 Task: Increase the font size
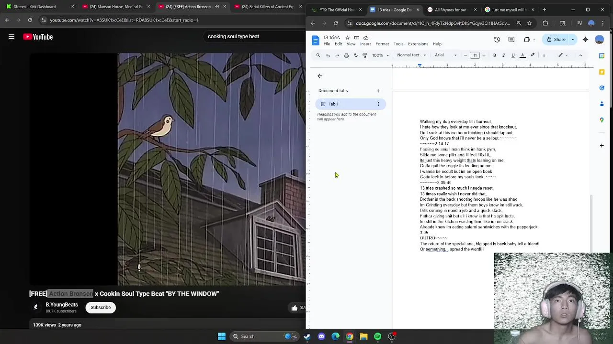pyautogui.click(x=484, y=55)
